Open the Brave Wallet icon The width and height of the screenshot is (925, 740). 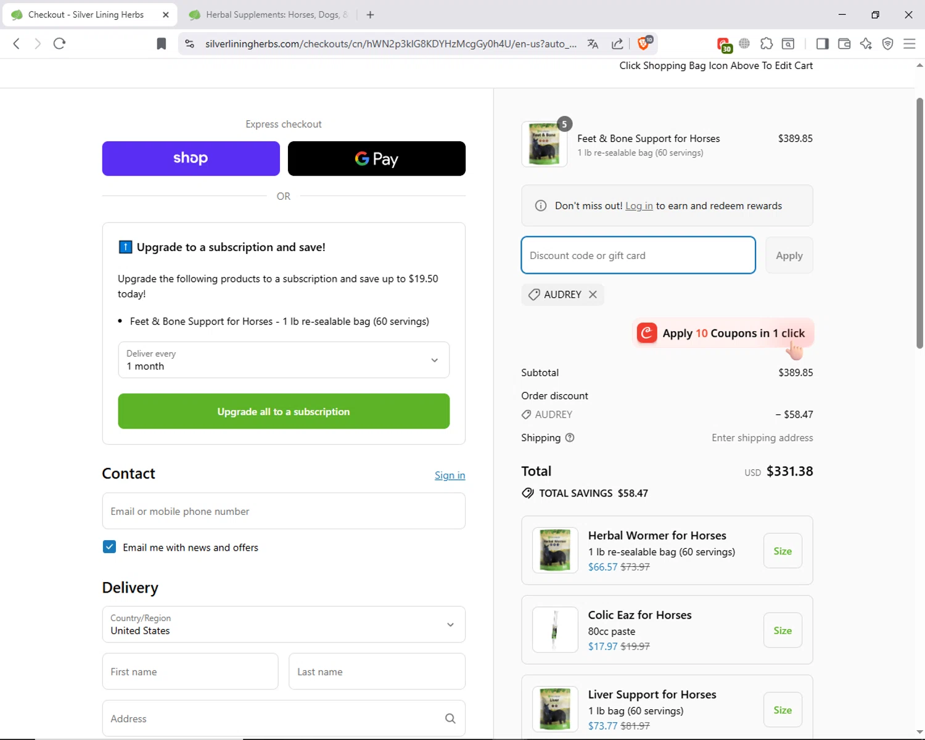[844, 43]
